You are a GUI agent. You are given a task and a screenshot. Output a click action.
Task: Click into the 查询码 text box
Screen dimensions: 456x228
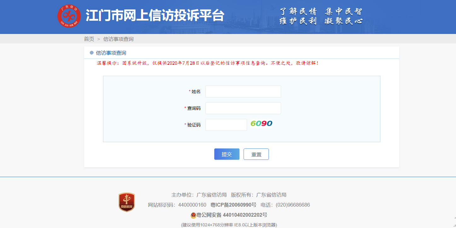coord(243,108)
